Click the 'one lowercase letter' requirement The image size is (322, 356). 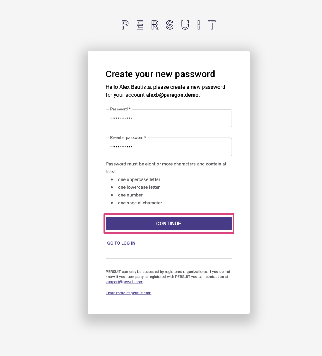coord(139,187)
